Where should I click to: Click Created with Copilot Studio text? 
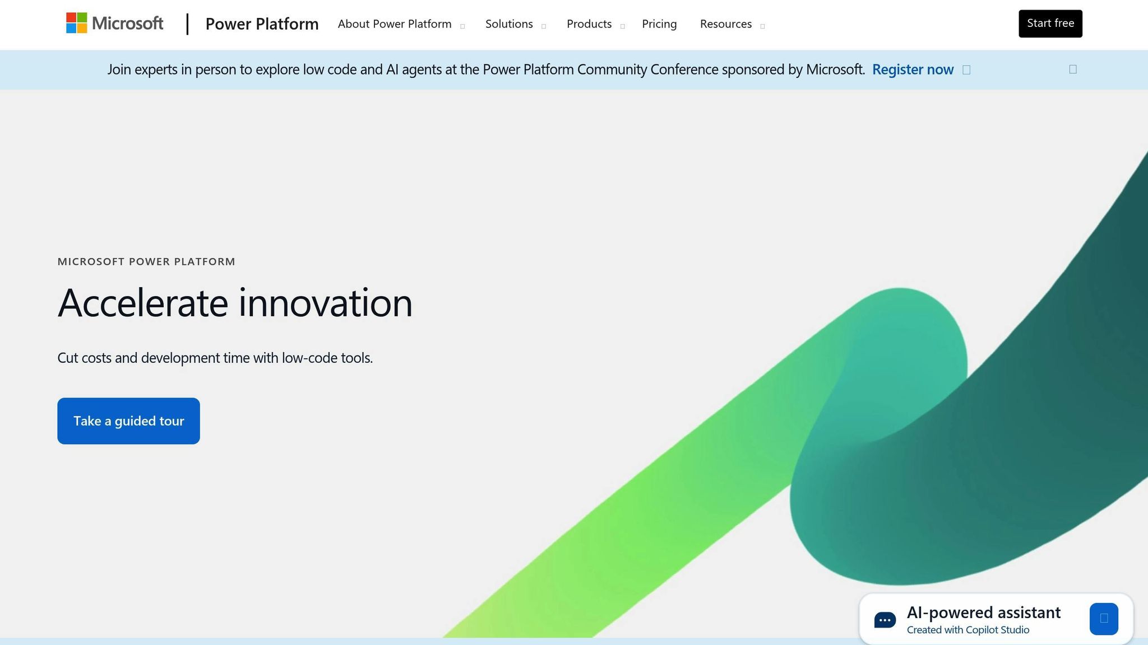pyautogui.click(x=968, y=629)
